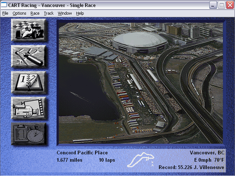Screen dimensions: 235x176
Task: Open the Race menu
Action: 35,13
